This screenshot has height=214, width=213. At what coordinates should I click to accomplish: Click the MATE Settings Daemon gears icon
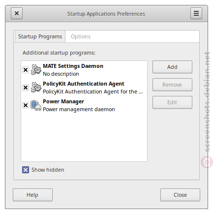point(36,70)
